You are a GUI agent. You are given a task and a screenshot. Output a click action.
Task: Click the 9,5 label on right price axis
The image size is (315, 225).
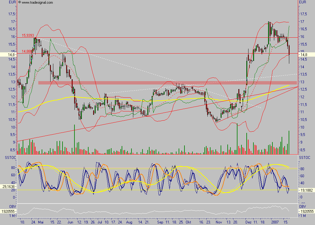[x=302, y=134]
